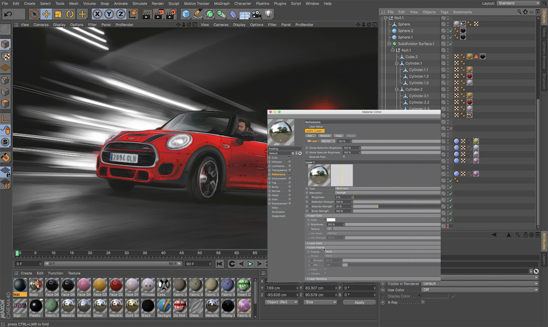Click the Array modeling icon
The image size is (548, 327).
[222, 14]
